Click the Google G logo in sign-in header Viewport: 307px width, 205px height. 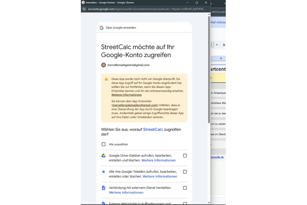pyautogui.click(x=101, y=28)
